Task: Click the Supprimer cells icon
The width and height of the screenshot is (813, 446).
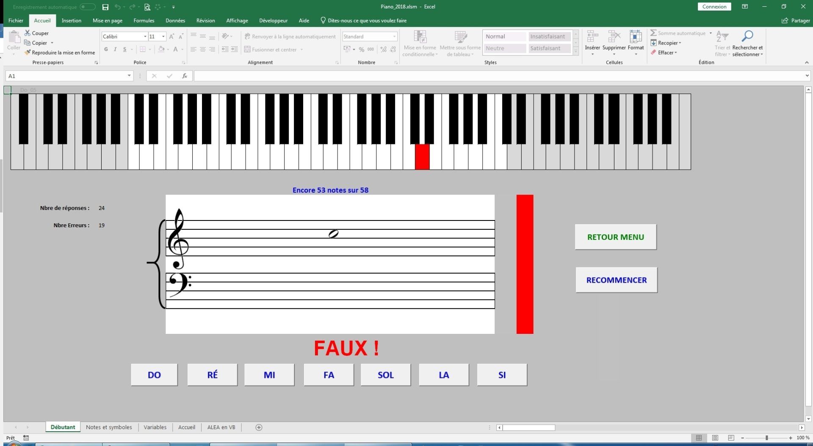Action: click(x=614, y=37)
